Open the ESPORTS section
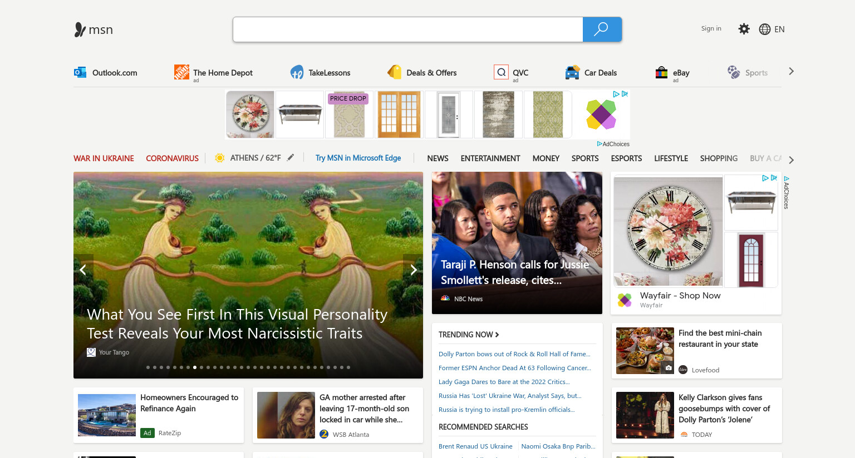 [626, 158]
